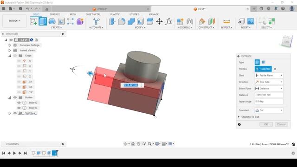Switch to the Surface tab
This screenshot has width=297, height=167.
[x=55, y=14]
